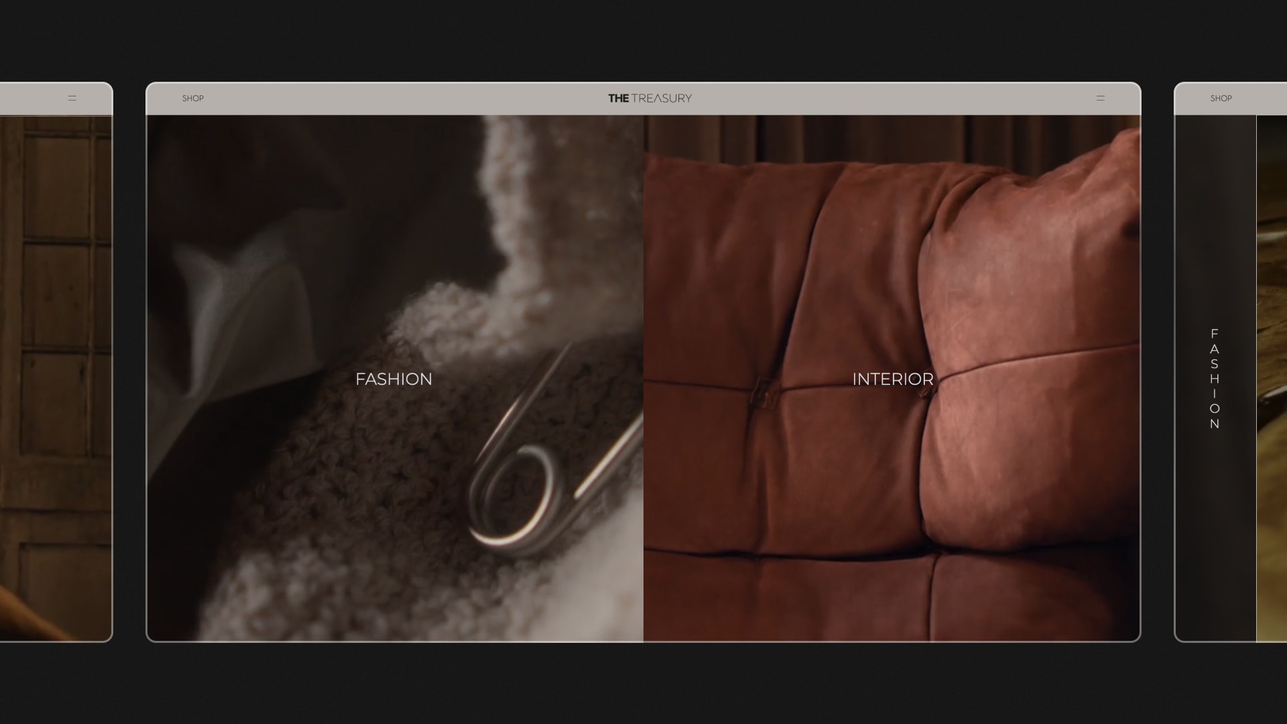Open the SHOP link in the center header

point(193,98)
